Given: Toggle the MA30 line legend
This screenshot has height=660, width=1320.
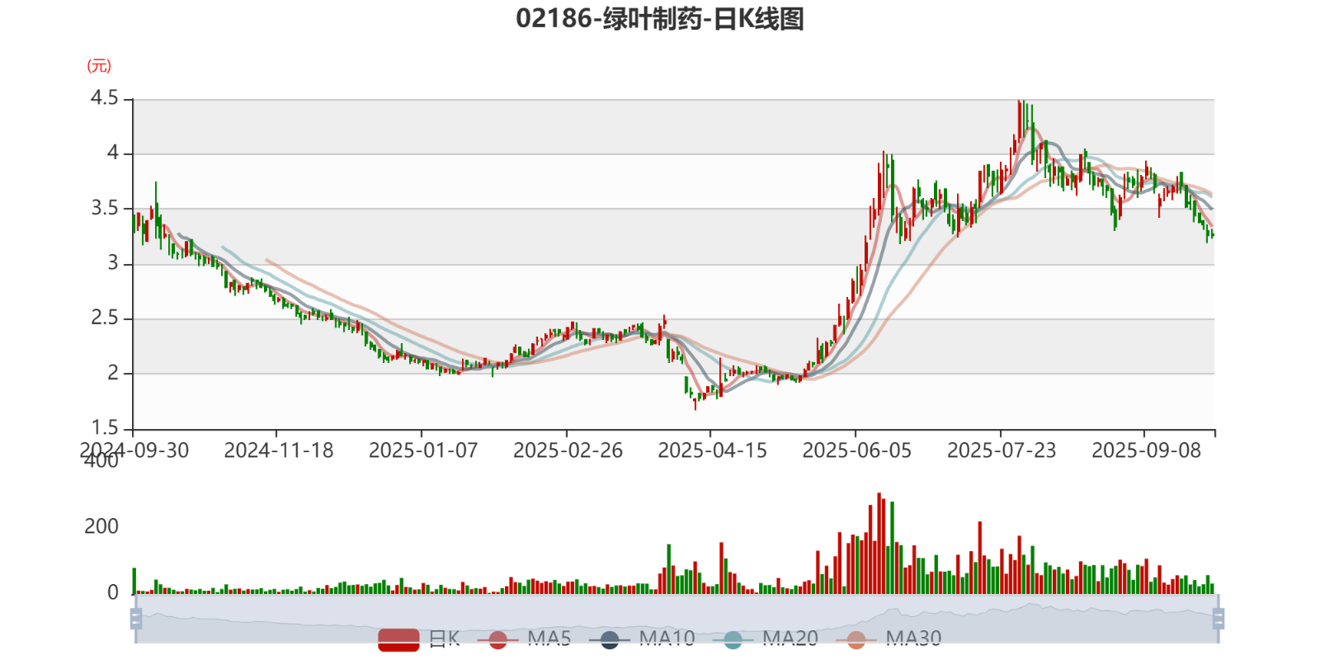Looking at the screenshot, I should (889, 639).
